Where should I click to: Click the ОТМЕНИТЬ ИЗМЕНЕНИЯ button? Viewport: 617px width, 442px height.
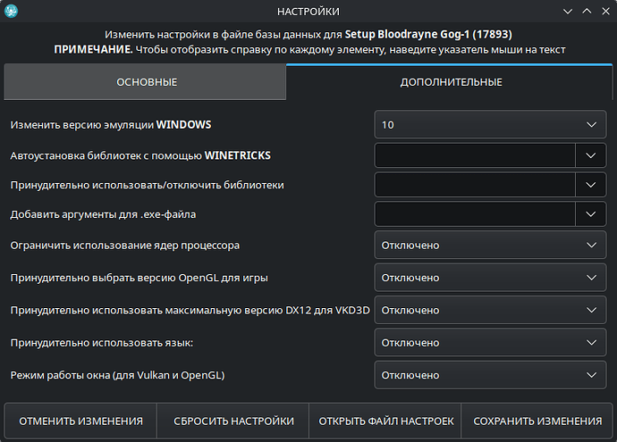81,421
